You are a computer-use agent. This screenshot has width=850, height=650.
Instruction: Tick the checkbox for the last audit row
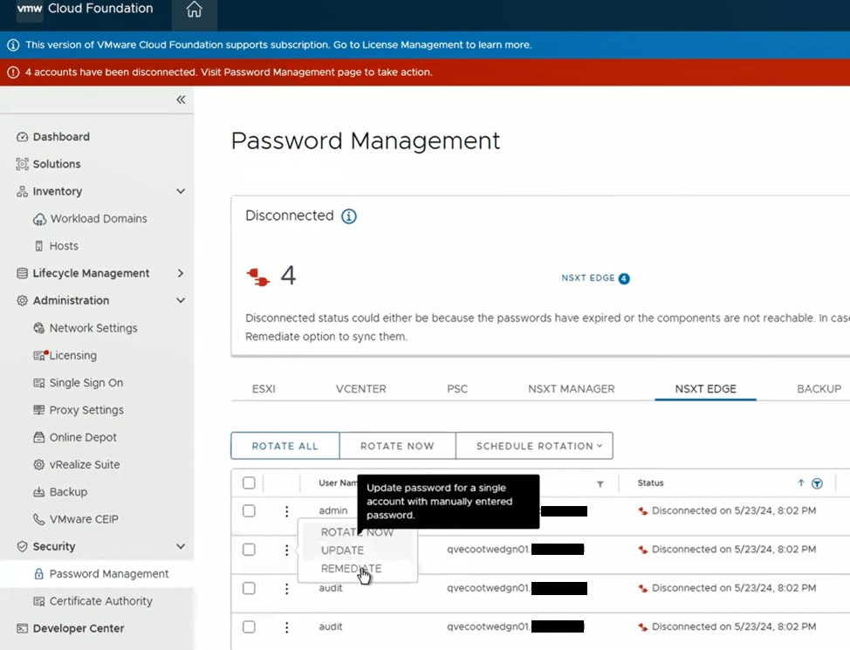click(x=249, y=626)
